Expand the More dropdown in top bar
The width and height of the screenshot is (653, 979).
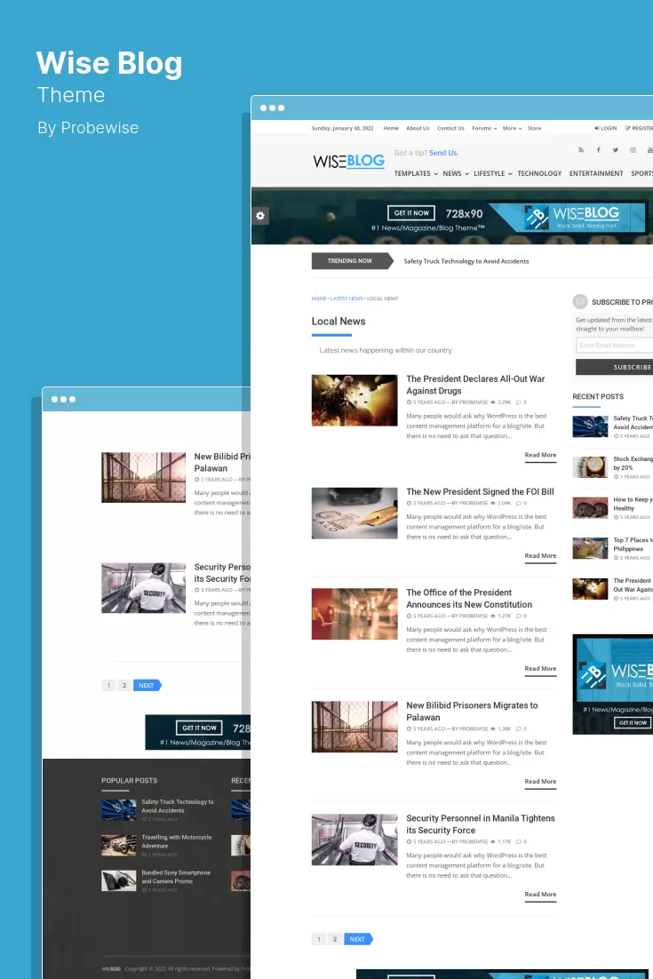click(x=512, y=128)
